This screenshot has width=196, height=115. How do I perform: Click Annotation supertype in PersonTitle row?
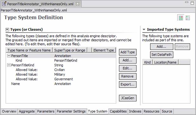[x=62, y=56]
